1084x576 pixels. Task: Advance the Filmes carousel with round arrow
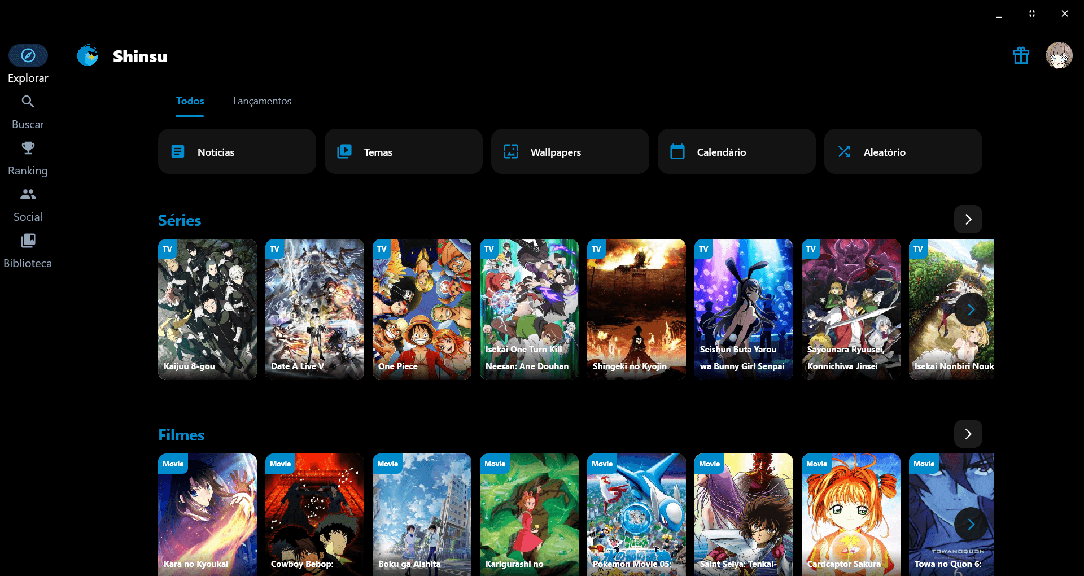click(971, 524)
